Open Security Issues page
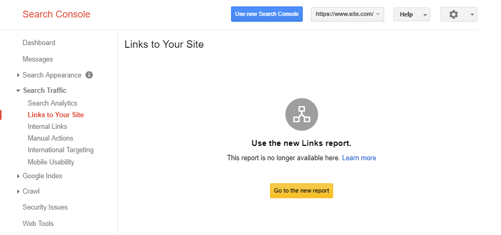This screenshot has height=235, width=501. [45, 207]
